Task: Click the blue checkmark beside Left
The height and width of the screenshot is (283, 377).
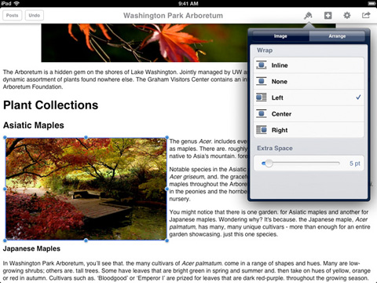Action: [x=358, y=97]
